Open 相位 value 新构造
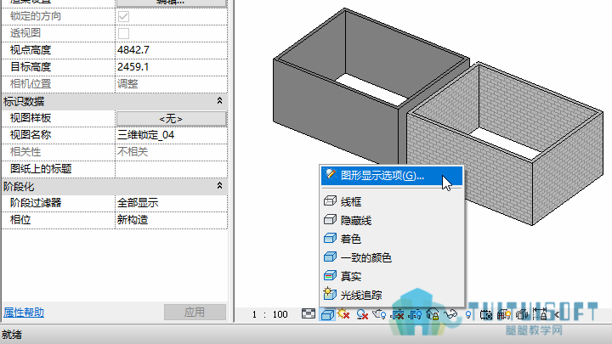 [172, 220]
